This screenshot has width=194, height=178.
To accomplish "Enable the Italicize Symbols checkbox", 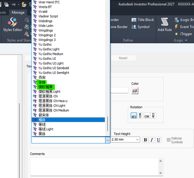I will (169, 140).
